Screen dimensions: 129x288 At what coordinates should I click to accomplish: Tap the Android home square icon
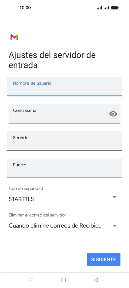[x=63, y=280]
